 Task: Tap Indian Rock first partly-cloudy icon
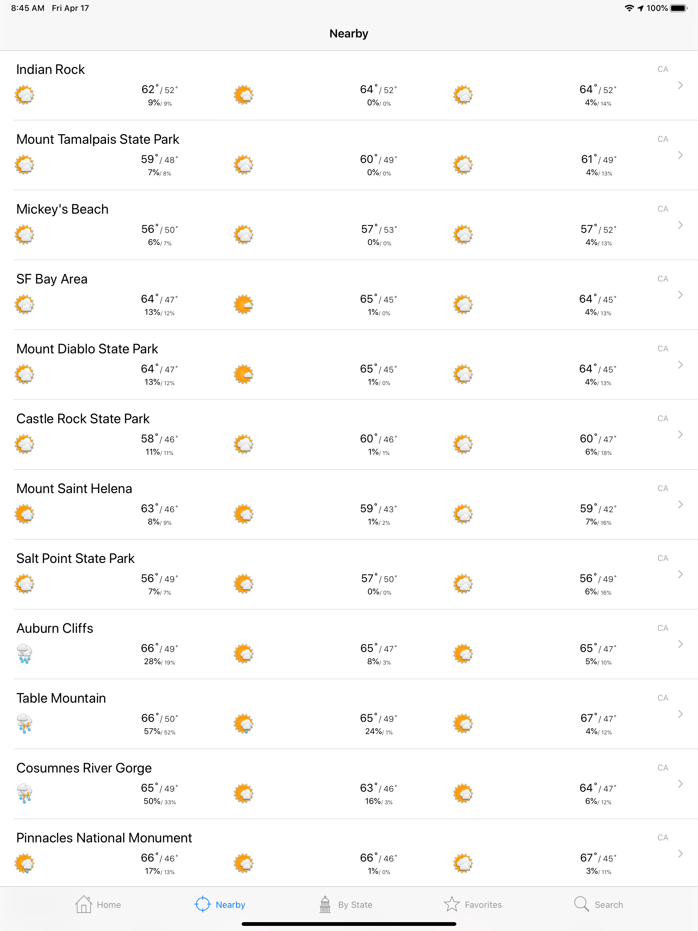(25, 95)
